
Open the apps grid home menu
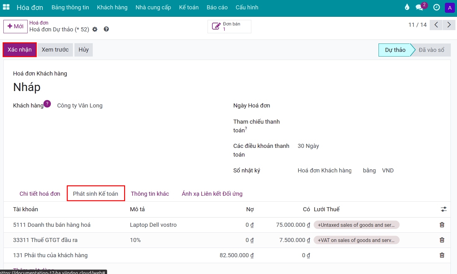(6, 7)
